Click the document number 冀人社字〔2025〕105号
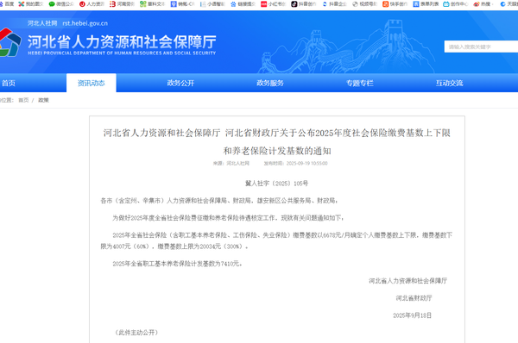The height and width of the screenshot is (343, 518). pyautogui.click(x=277, y=184)
